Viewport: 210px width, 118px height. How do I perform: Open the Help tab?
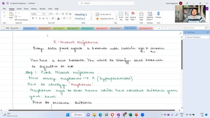click(x=56, y=9)
